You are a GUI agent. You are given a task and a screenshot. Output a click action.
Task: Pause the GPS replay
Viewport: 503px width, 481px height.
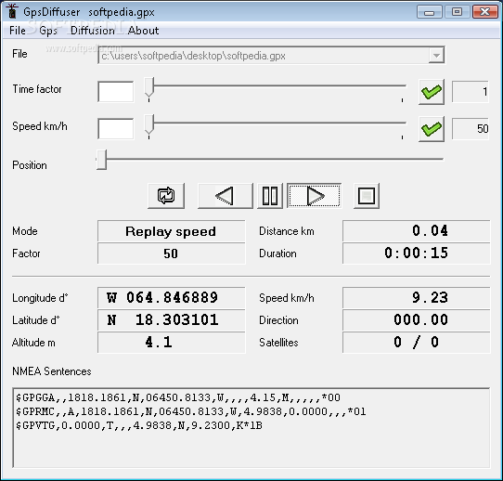270,196
